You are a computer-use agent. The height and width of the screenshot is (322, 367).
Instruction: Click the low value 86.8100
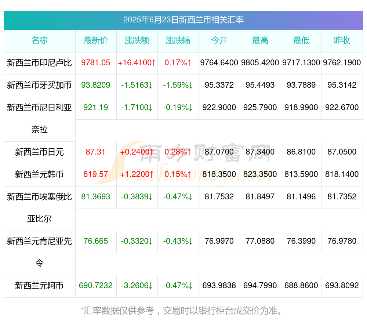(301, 152)
